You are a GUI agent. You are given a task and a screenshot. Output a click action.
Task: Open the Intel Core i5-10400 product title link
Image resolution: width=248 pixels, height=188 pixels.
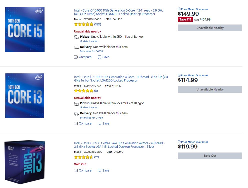tap(119, 12)
